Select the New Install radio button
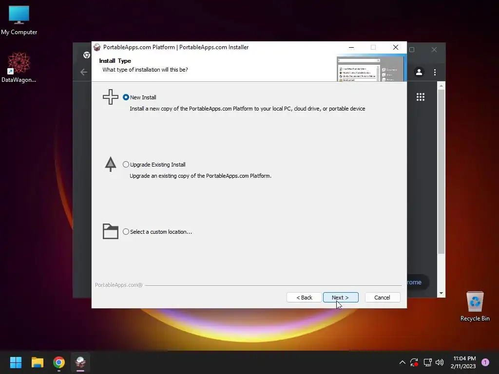This screenshot has height=374, width=499. click(126, 97)
